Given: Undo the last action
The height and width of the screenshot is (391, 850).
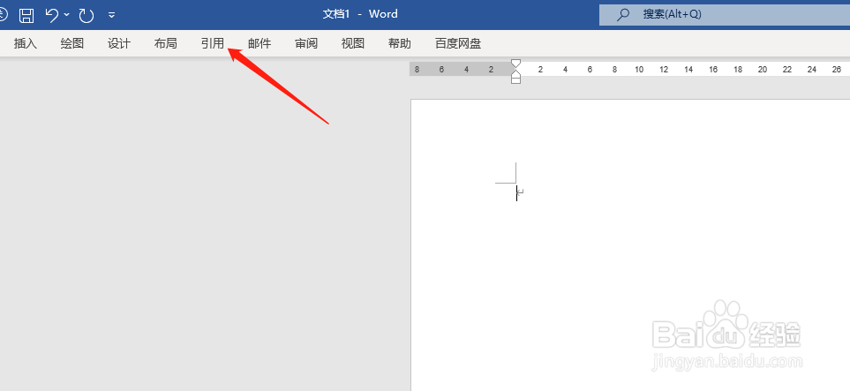Looking at the screenshot, I should tap(52, 15).
